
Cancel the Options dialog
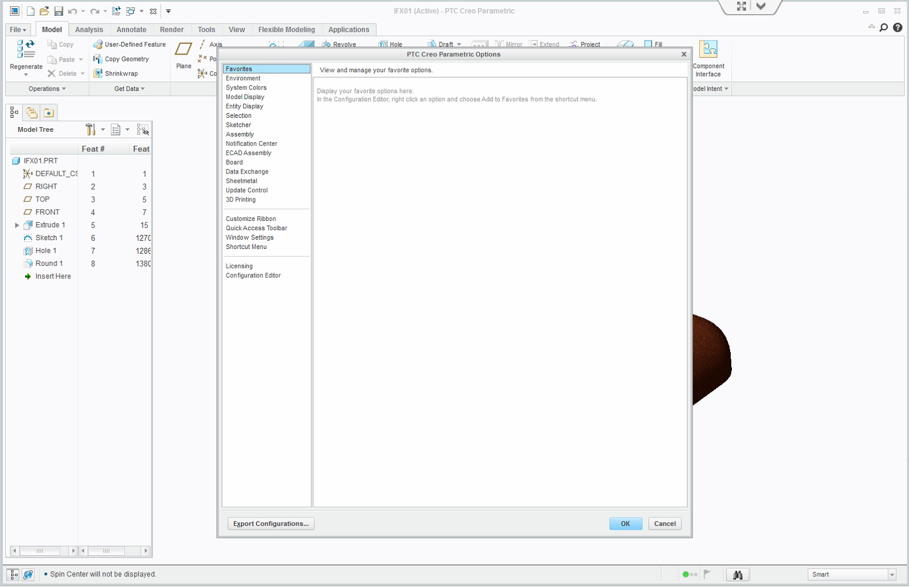[x=665, y=524]
